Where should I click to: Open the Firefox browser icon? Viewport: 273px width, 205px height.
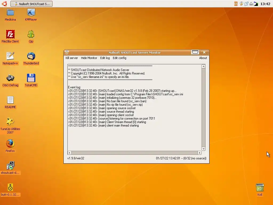[x=10, y=144]
